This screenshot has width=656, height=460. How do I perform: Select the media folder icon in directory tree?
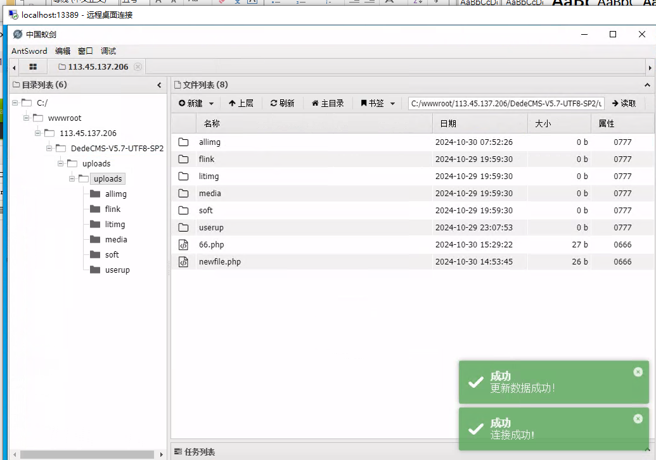pos(95,240)
